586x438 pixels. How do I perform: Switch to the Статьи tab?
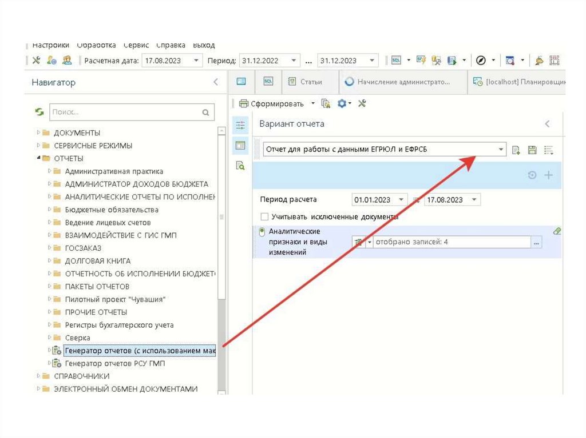click(x=306, y=82)
